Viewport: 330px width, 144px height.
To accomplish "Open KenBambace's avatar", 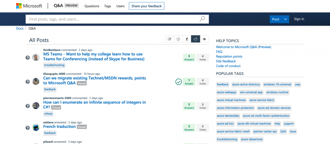I will (36, 57).
